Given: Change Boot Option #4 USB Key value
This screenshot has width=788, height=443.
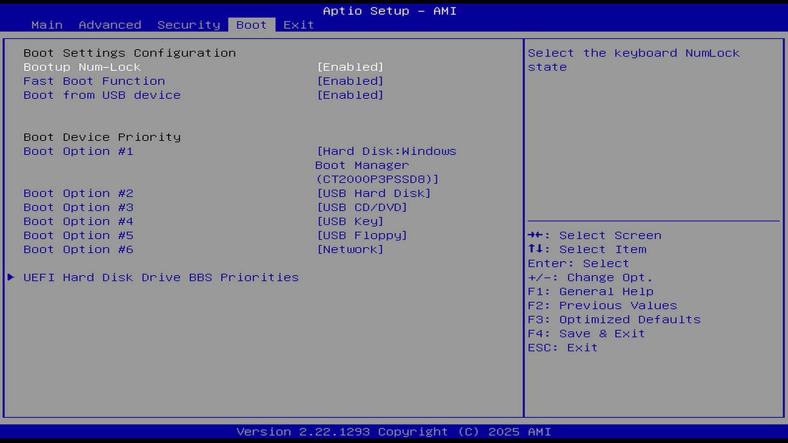Looking at the screenshot, I should click(350, 221).
